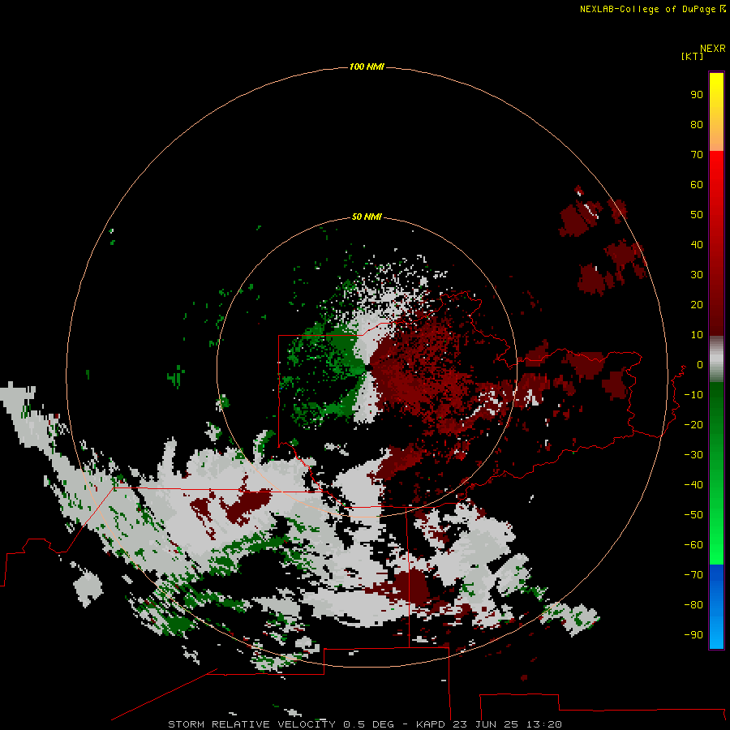Image resolution: width=730 pixels, height=730 pixels.
Task: Click the NEXLAB-College of DuPage label
Action: pyautogui.click(x=652, y=9)
